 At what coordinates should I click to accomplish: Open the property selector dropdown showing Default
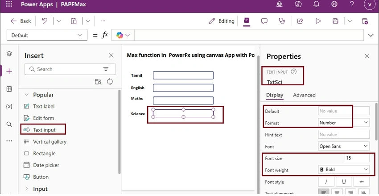click(x=47, y=35)
